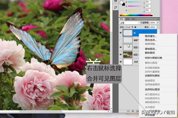The image size is (178, 118).
Task: Click the red (R) channel slider
Action: [x=136, y=2]
